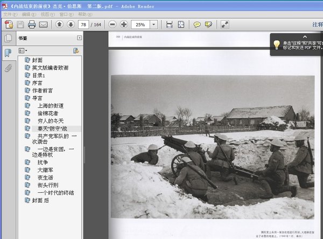Go to next page arrow
The width and height of the screenshot is (323, 239).
[71, 25]
